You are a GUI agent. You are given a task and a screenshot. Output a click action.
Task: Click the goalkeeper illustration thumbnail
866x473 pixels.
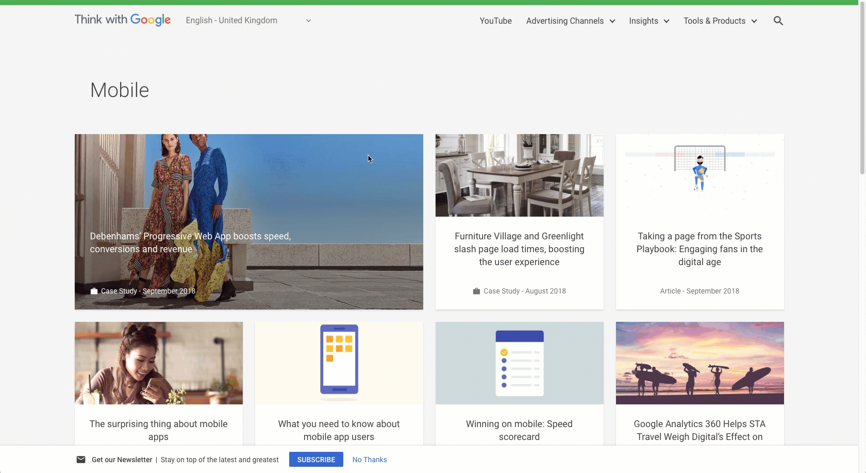point(700,175)
